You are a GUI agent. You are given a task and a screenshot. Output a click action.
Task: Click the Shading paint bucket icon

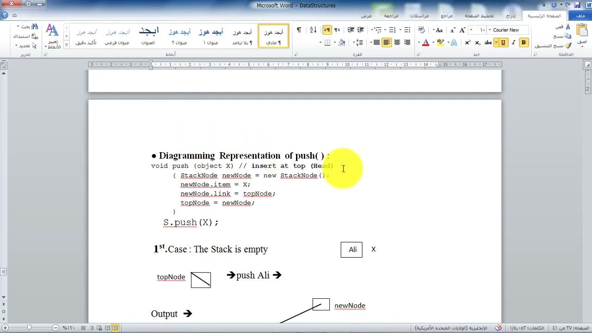coord(342,43)
